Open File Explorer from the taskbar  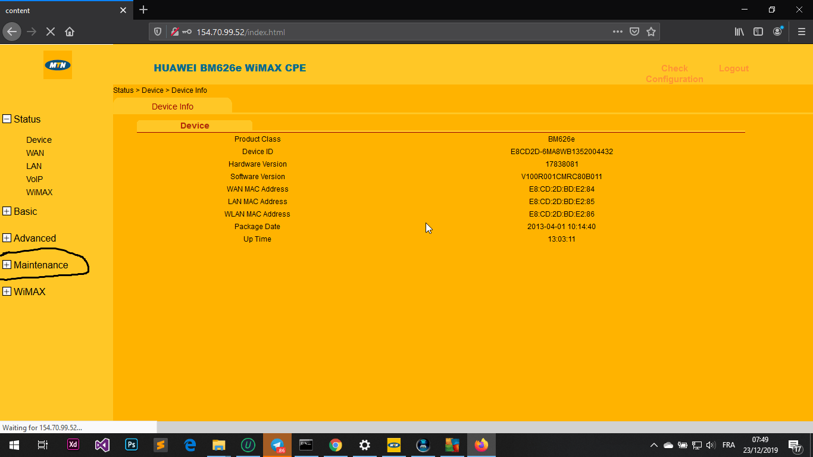pyautogui.click(x=219, y=445)
